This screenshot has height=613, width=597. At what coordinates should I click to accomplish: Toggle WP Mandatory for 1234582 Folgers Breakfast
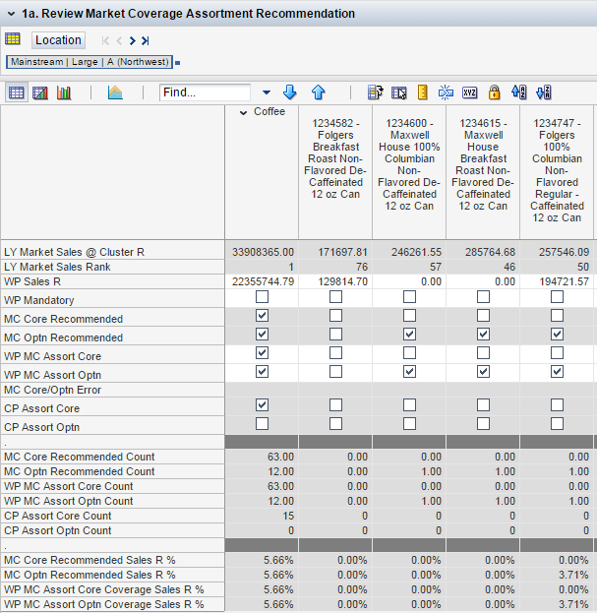pos(335,297)
